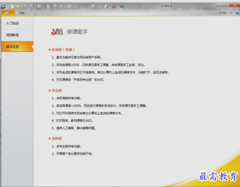Click the Save floppy disk icon
The image size is (240, 187).
(25, 6)
